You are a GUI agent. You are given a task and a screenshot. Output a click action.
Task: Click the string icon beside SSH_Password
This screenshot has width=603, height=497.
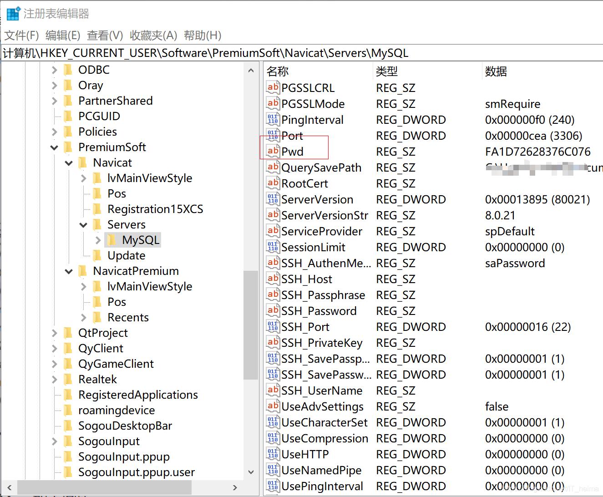(273, 310)
